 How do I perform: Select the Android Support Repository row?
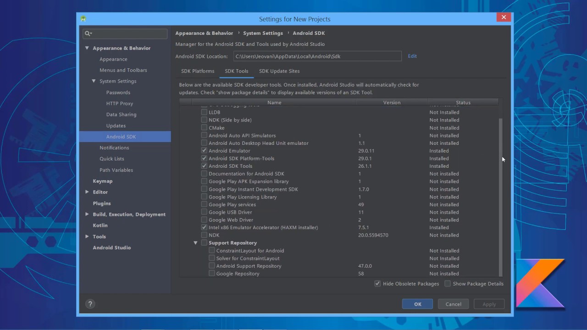pyautogui.click(x=338, y=266)
